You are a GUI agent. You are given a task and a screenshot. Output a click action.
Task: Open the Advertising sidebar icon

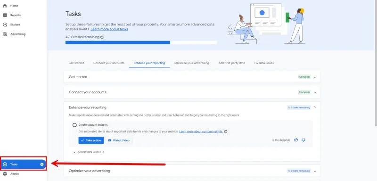pos(5,34)
